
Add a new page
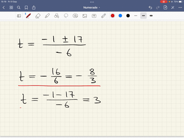165,7
